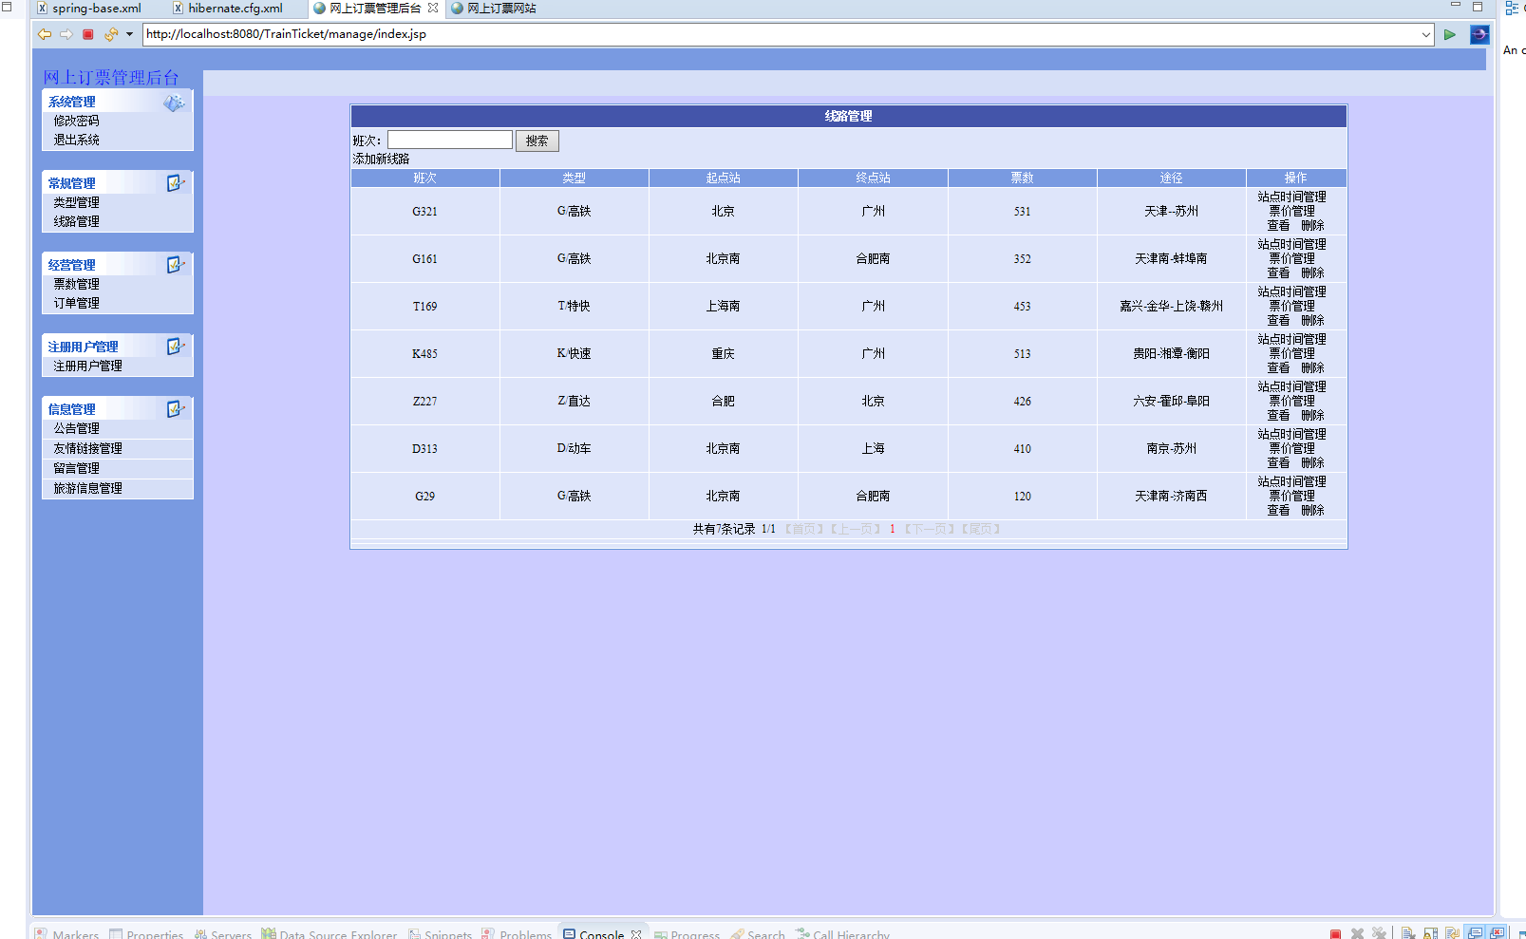
Task: Open 友情链接管理 in the sidebar
Action: (x=87, y=448)
